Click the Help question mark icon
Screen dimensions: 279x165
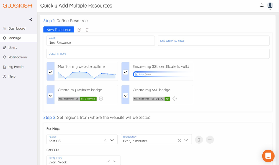(4, 76)
